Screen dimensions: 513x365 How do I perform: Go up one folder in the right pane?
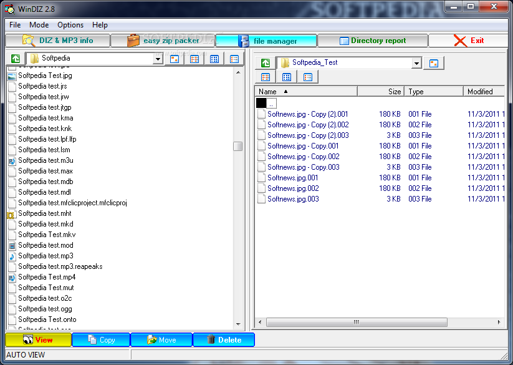coord(266,63)
